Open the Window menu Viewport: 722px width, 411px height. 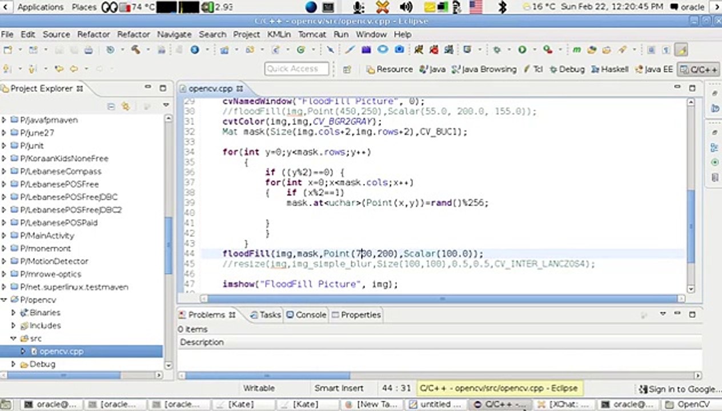(x=371, y=34)
